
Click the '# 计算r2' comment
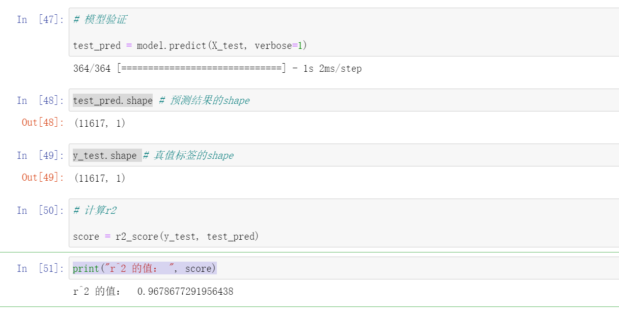click(95, 211)
